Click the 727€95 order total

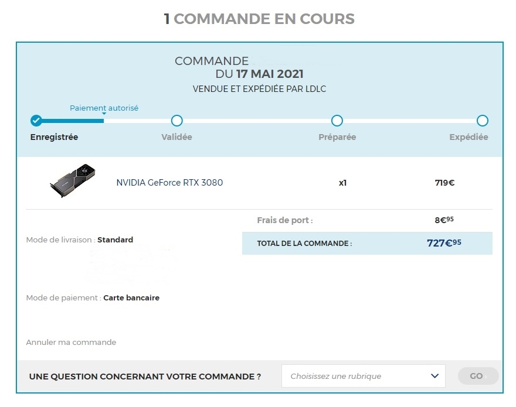444,243
